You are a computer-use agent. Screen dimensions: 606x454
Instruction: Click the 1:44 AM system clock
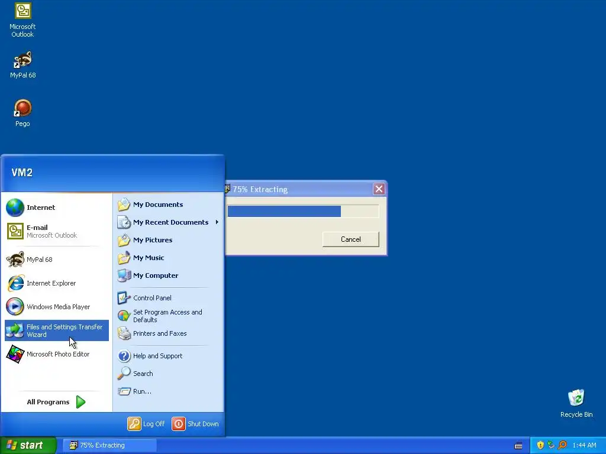pos(584,446)
